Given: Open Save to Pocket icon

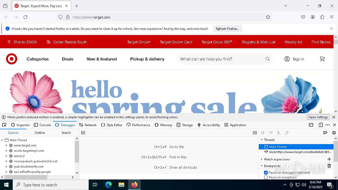Looking at the screenshot, I should [x=303, y=17].
